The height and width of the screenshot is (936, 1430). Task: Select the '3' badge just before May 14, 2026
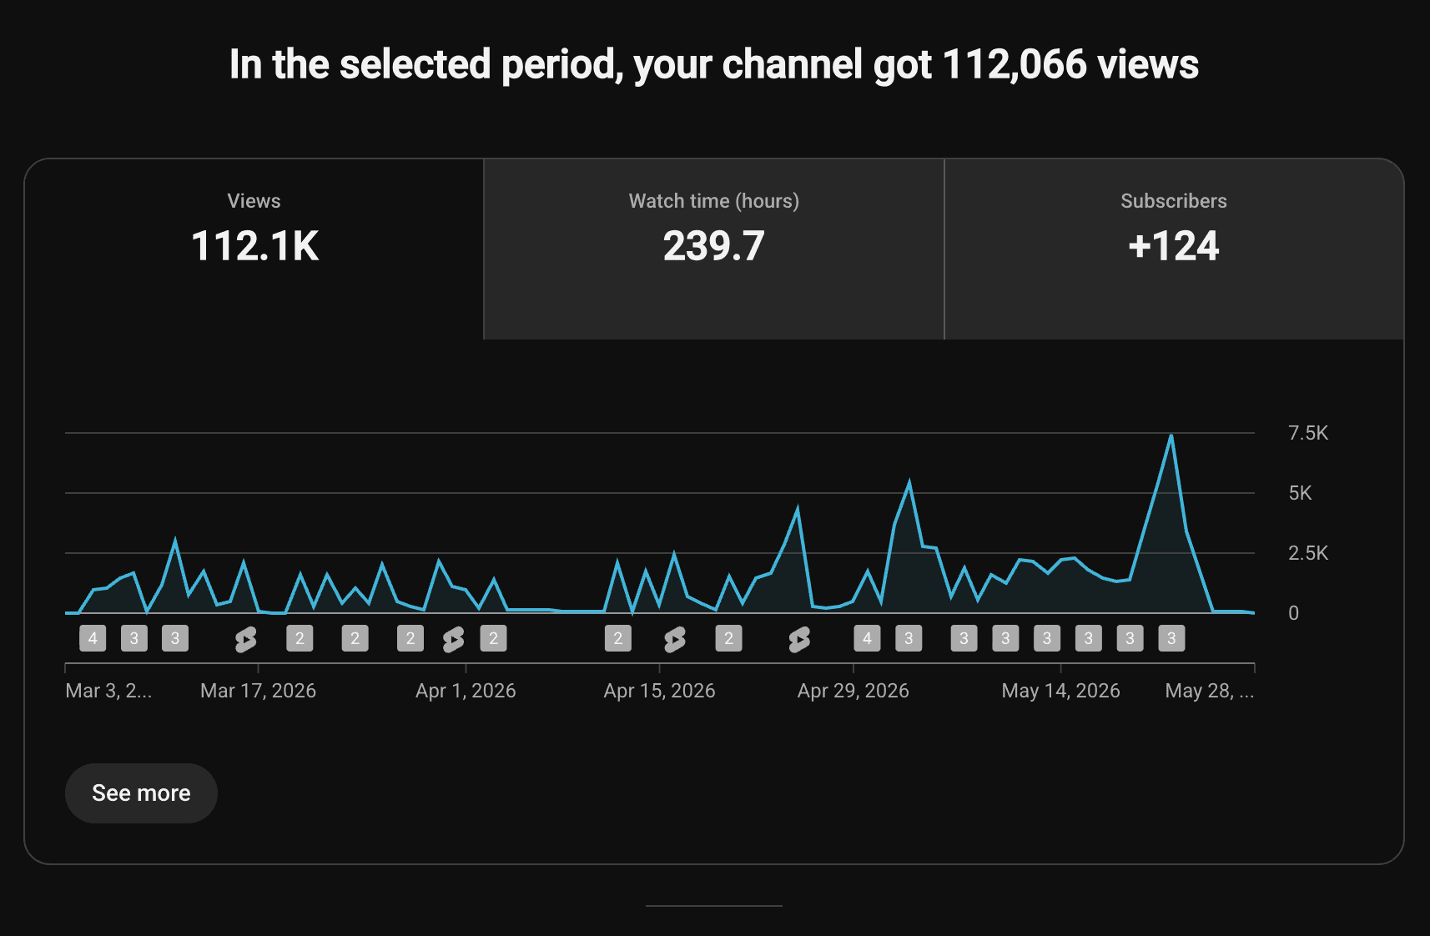point(1046,639)
